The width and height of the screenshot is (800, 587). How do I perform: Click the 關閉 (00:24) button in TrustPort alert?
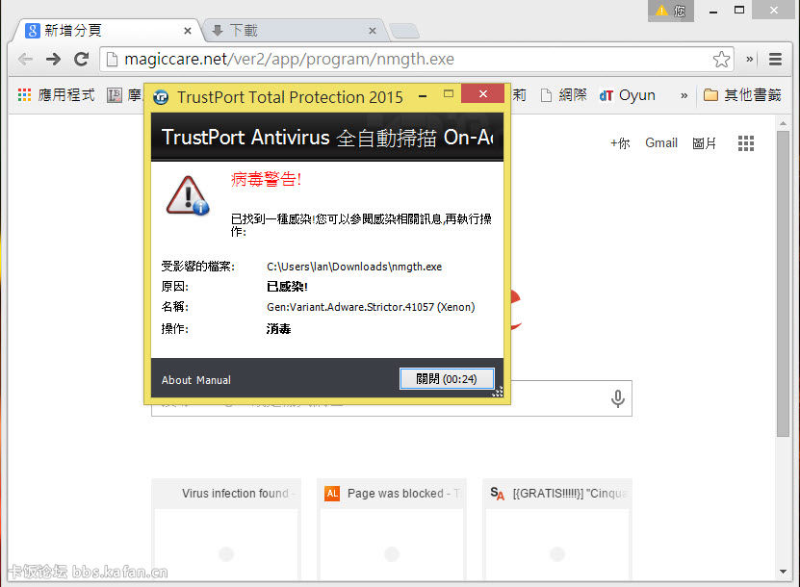point(447,379)
